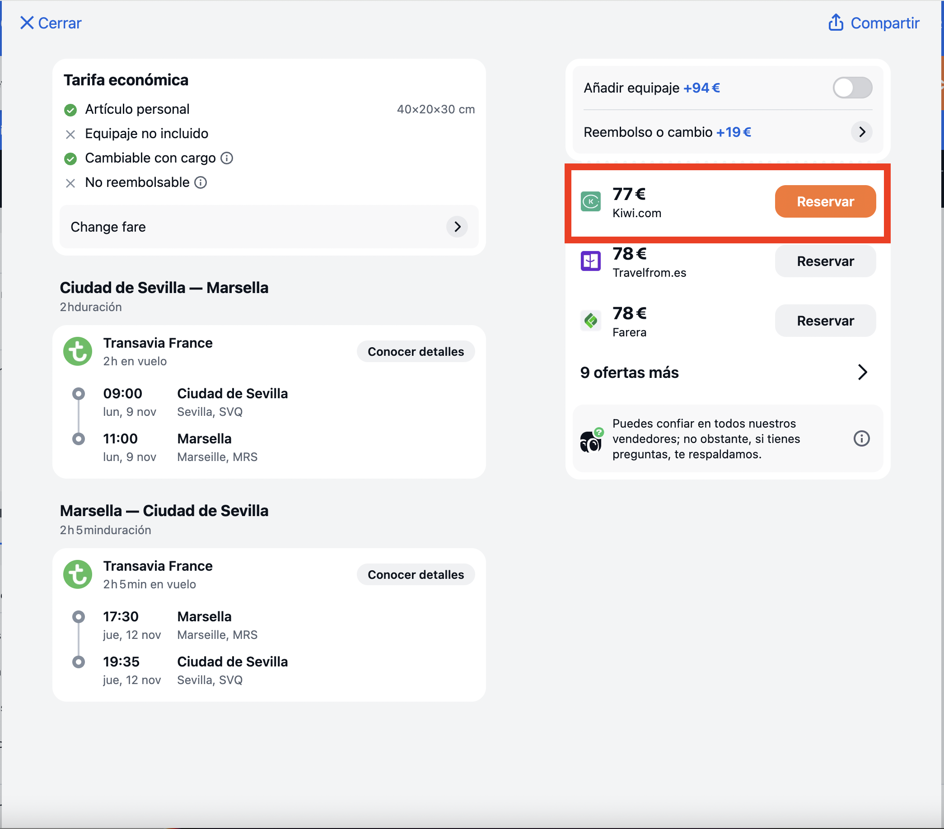
Task: Click Transavia logo on outbound flight
Action: [x=78, y=351]
